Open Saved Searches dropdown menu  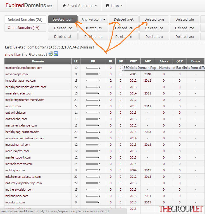click(80, 6)
